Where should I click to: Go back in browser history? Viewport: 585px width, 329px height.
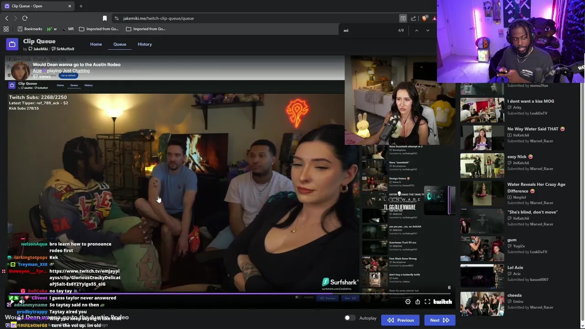6,18
